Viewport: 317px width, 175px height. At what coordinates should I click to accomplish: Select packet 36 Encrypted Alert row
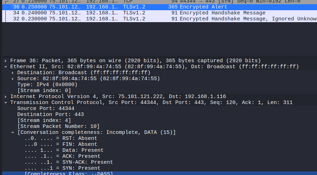click(159, 7)
